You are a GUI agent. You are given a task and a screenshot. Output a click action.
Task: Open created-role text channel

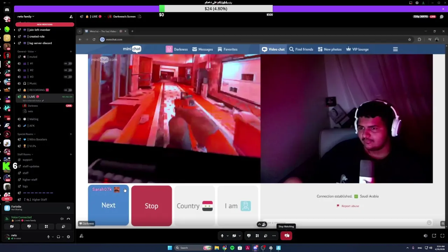pyautogui.click(x=44, y=36)
